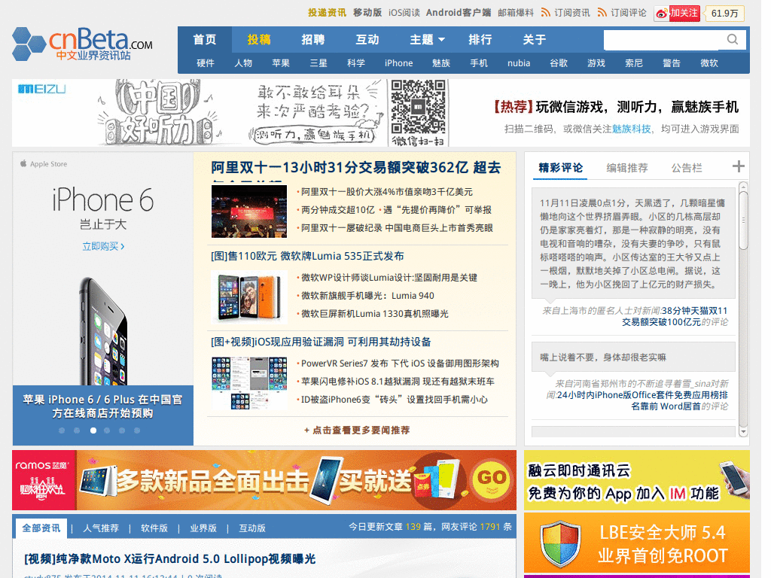Click the scrollbar up arrow in comments
This screenshot has width=771, height=578.
[743, 187]
